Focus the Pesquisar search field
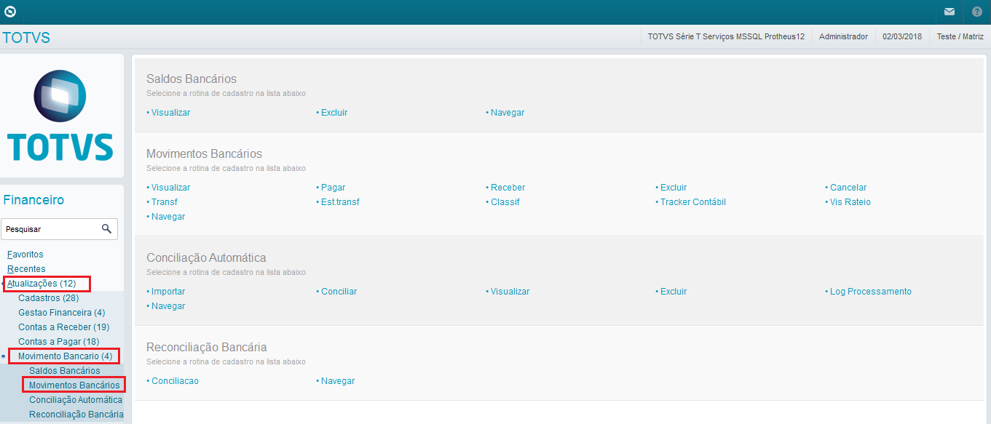Image resolution: width=991 pixels, height=424 pixels. 59,228
